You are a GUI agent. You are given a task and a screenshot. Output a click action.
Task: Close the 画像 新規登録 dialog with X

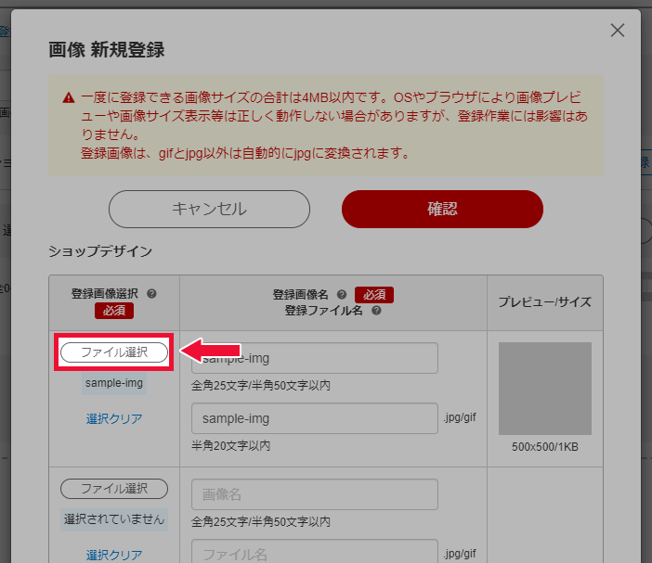click(x=618, y=30)
